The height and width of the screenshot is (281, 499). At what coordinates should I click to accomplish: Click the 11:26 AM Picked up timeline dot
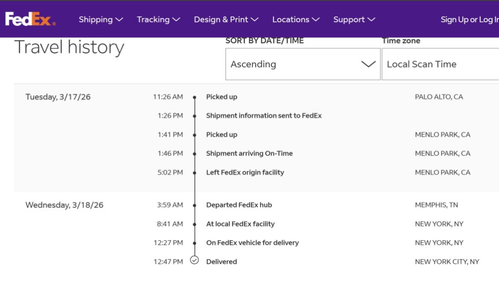coord(195,97)
